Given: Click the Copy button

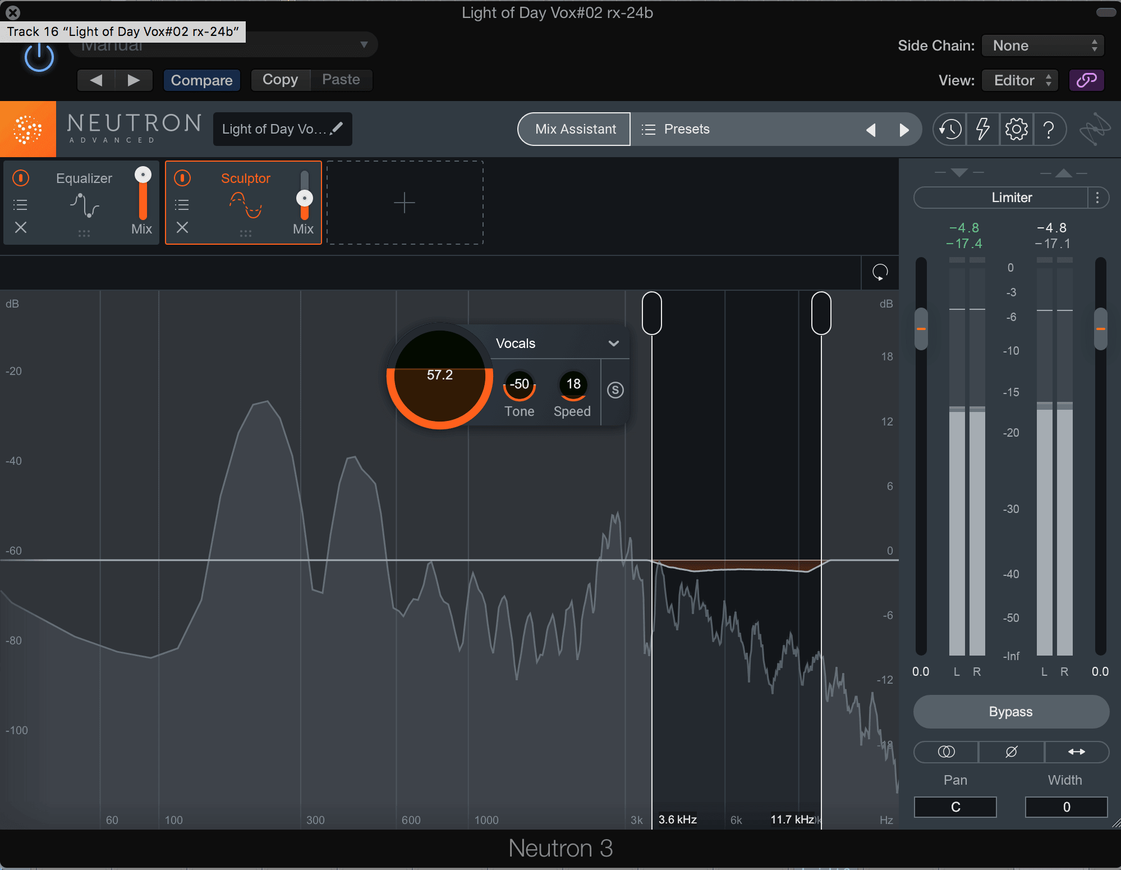Looking at the screenshot, I should tap(280, 80).
